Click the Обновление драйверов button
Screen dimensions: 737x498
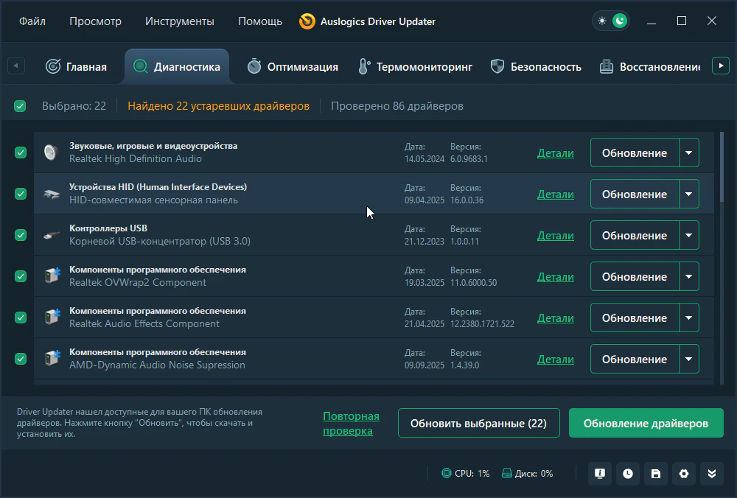tap(646, 424)
